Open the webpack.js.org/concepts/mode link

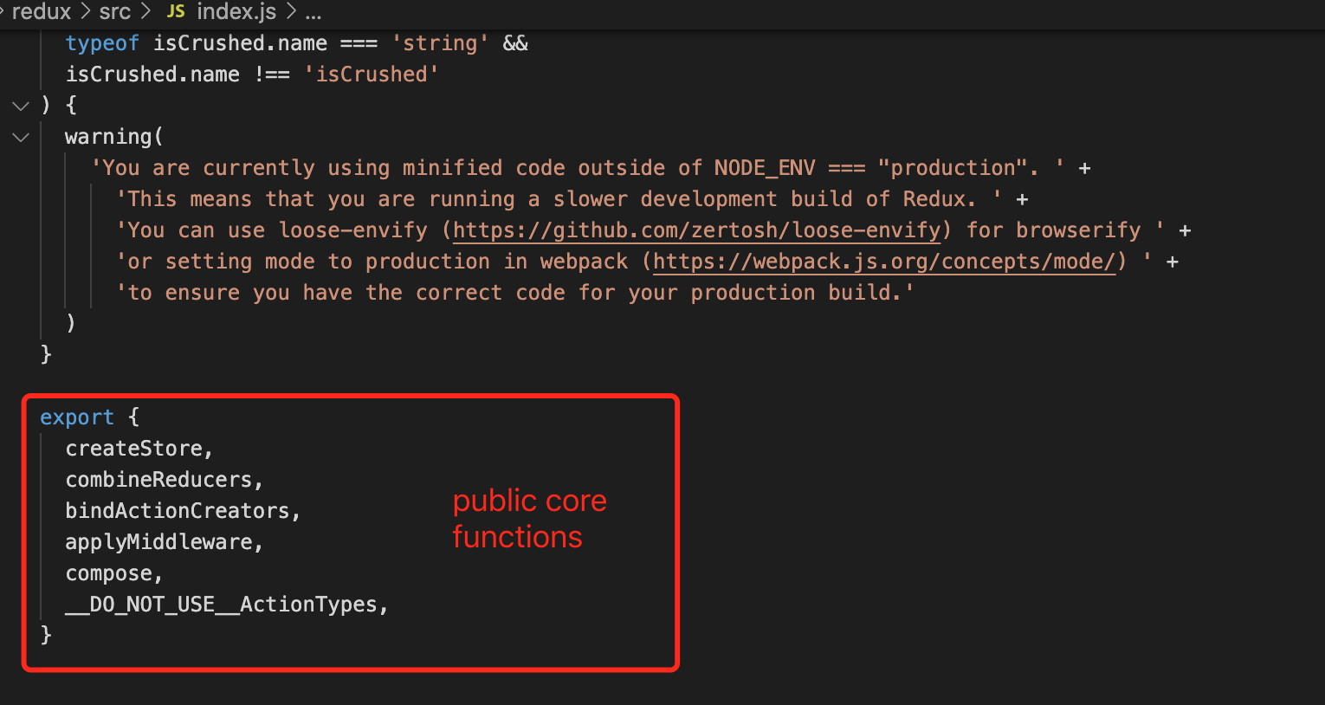point(884,262)
